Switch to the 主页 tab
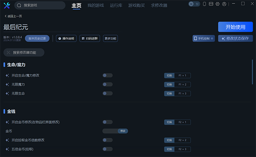 click(x=76, y=6)
